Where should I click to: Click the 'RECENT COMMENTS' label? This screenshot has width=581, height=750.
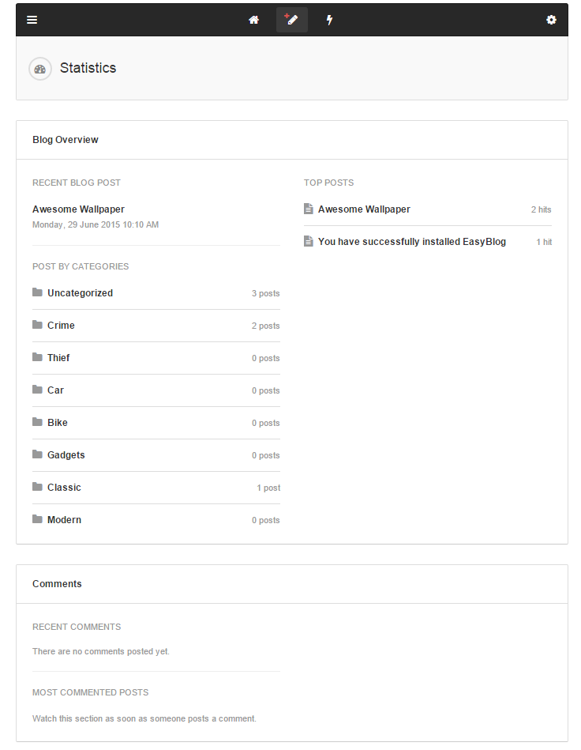coord(77,627)
